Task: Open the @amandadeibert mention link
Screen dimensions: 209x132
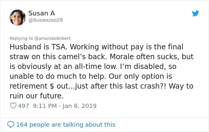Action: [52, 38]
